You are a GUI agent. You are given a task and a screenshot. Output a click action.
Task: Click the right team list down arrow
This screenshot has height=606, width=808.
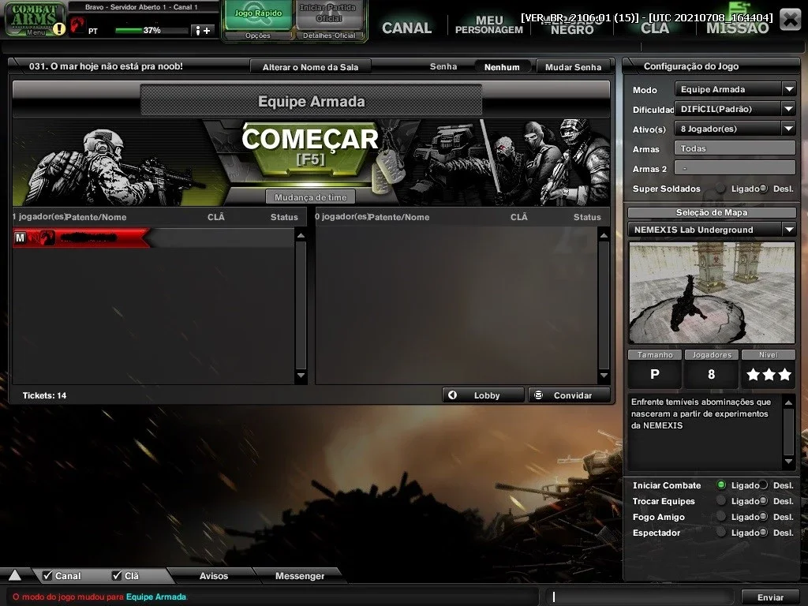click(604, 376)
